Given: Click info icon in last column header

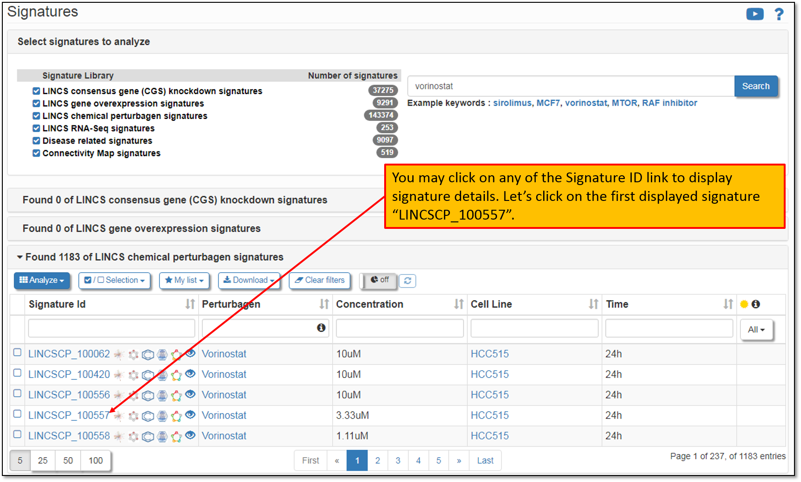Looking at the screenshot, I should tap(756, 304).
